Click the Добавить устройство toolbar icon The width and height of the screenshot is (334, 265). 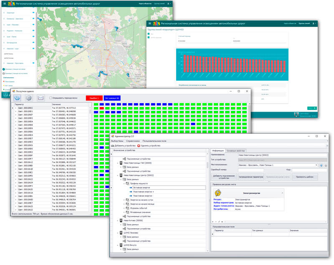112,145
